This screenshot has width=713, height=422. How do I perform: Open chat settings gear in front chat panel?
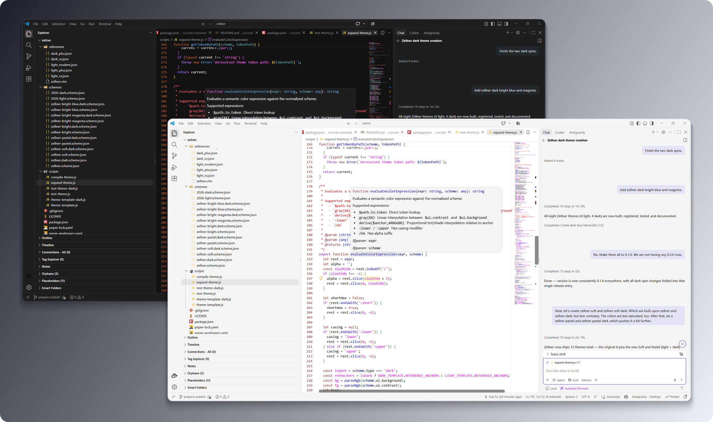tap(663, 132)
